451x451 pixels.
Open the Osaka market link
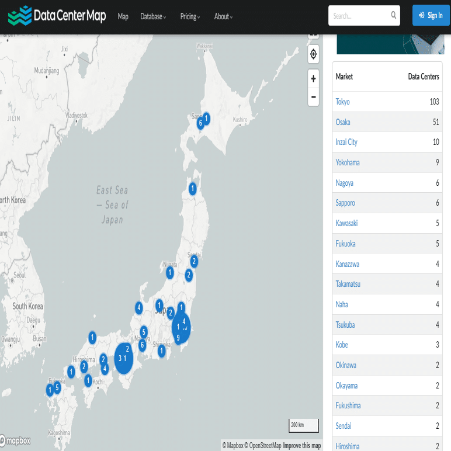click(x=342, y=122)
